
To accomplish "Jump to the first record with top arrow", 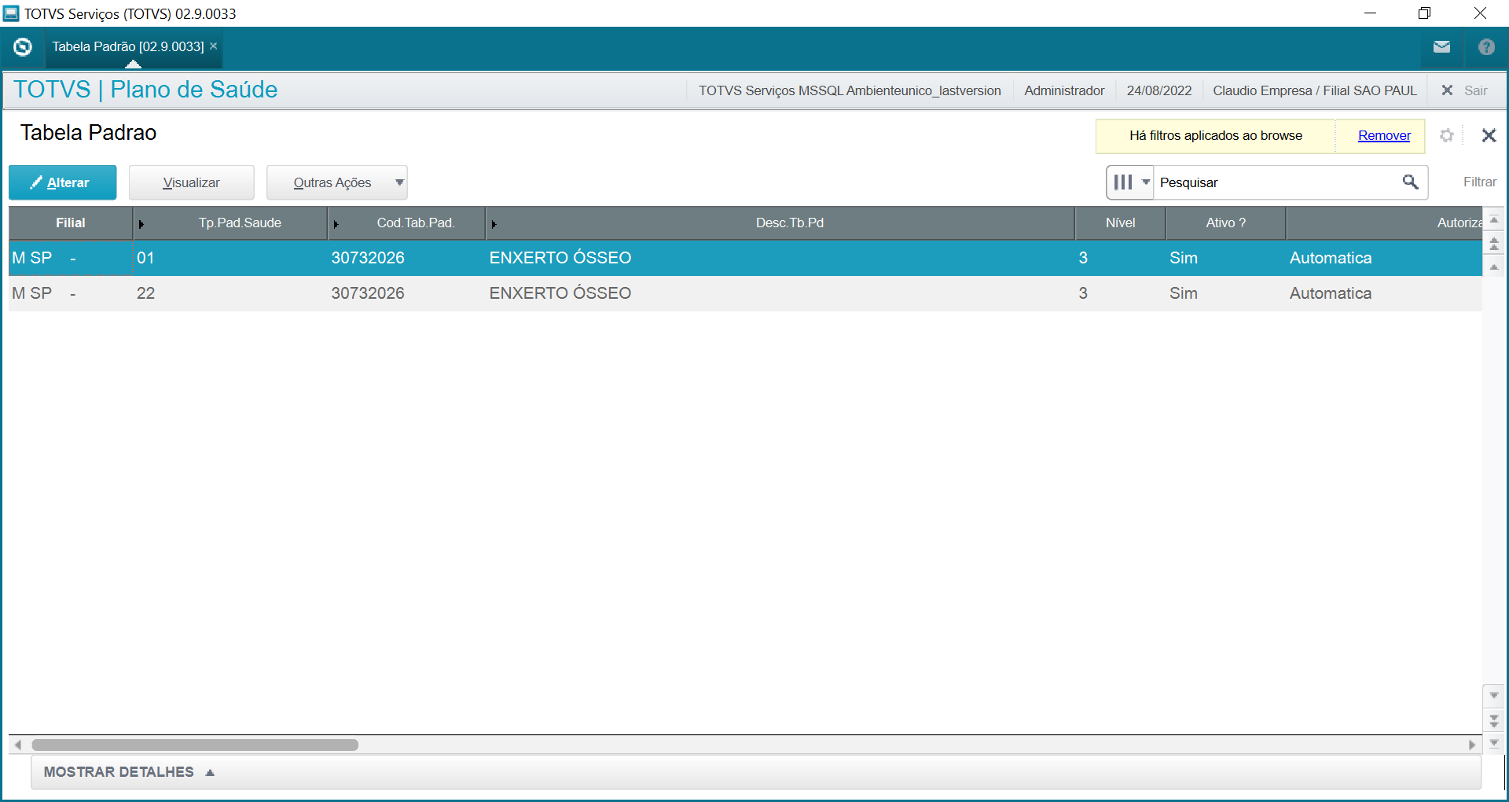I will tap(1494, 220).
